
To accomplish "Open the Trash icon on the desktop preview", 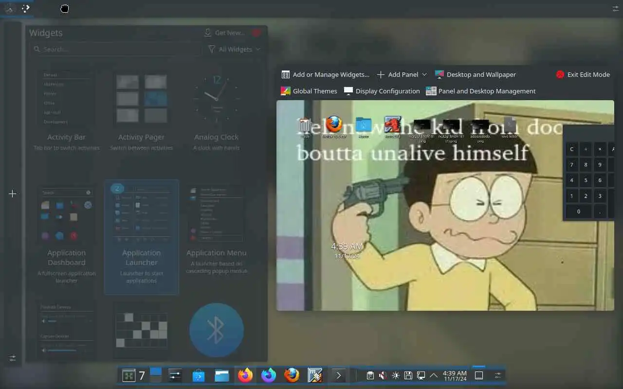I will click(x=305, y=126).
